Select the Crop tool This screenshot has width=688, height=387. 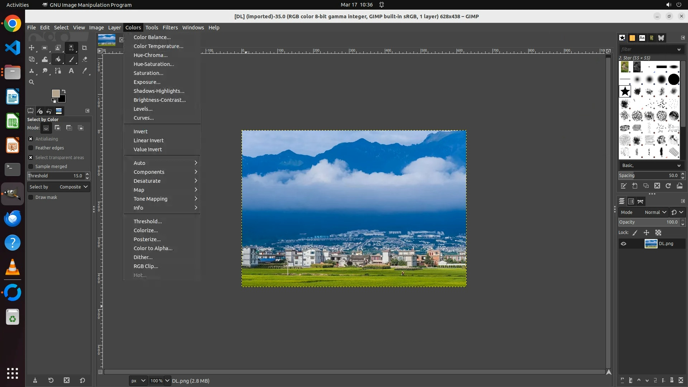point(85,48)
